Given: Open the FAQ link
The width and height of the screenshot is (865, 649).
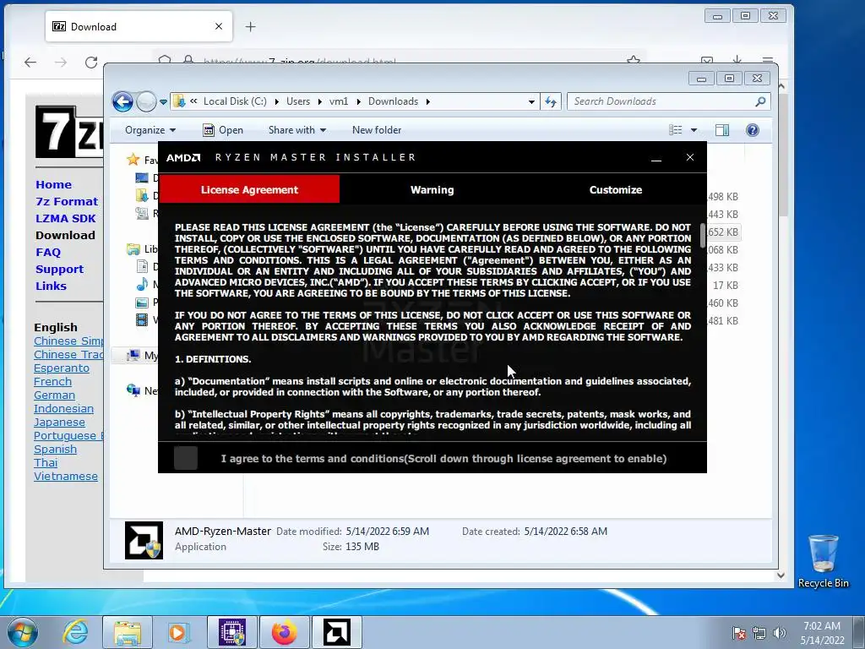Looking at the screenshot, I should tap(48, 252).
